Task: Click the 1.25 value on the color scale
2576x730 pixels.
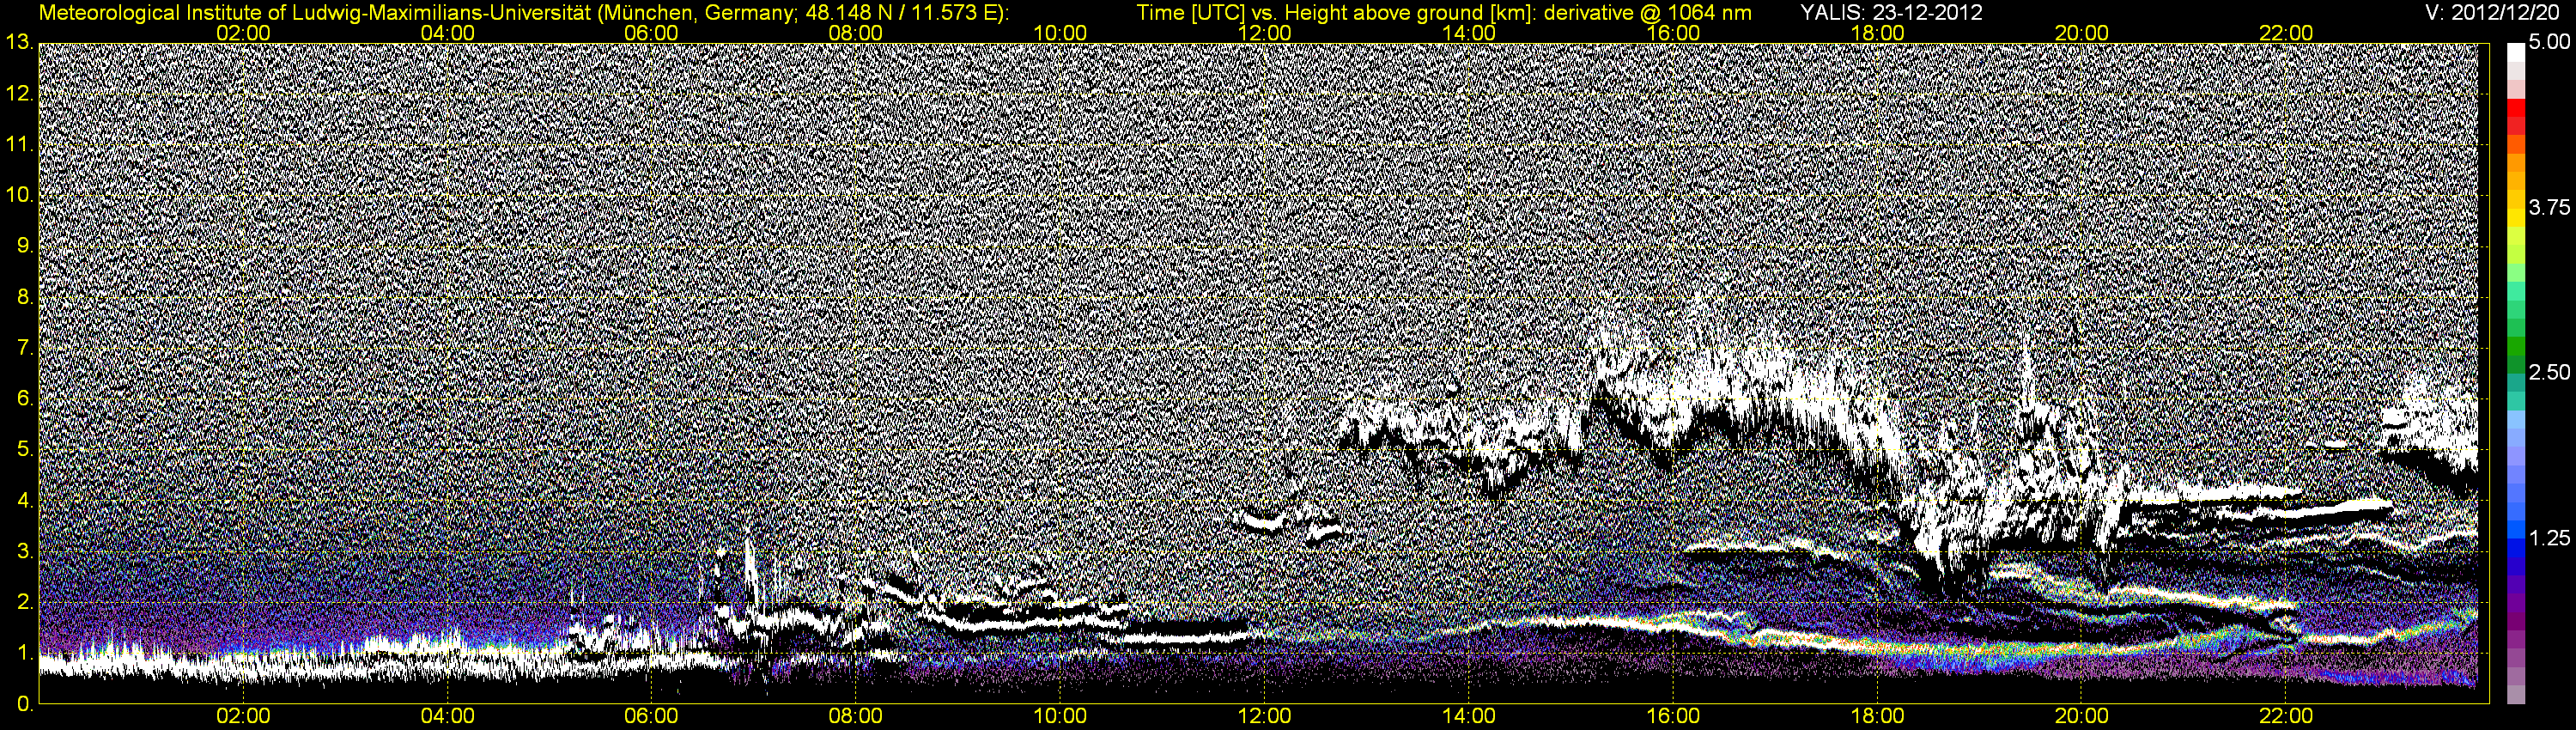Action: coord(2549,538)
